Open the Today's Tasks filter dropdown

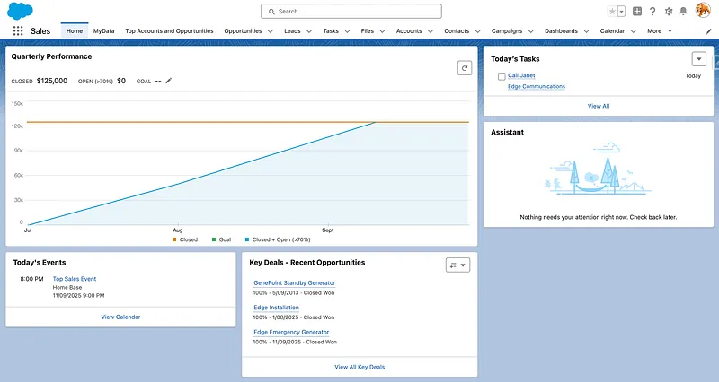tap(699, 59)
